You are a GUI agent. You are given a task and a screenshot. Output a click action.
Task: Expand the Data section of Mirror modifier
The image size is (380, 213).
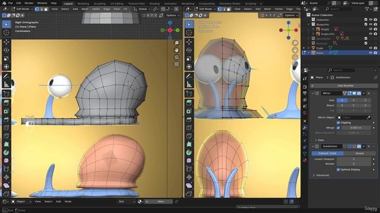click(319, 140)
